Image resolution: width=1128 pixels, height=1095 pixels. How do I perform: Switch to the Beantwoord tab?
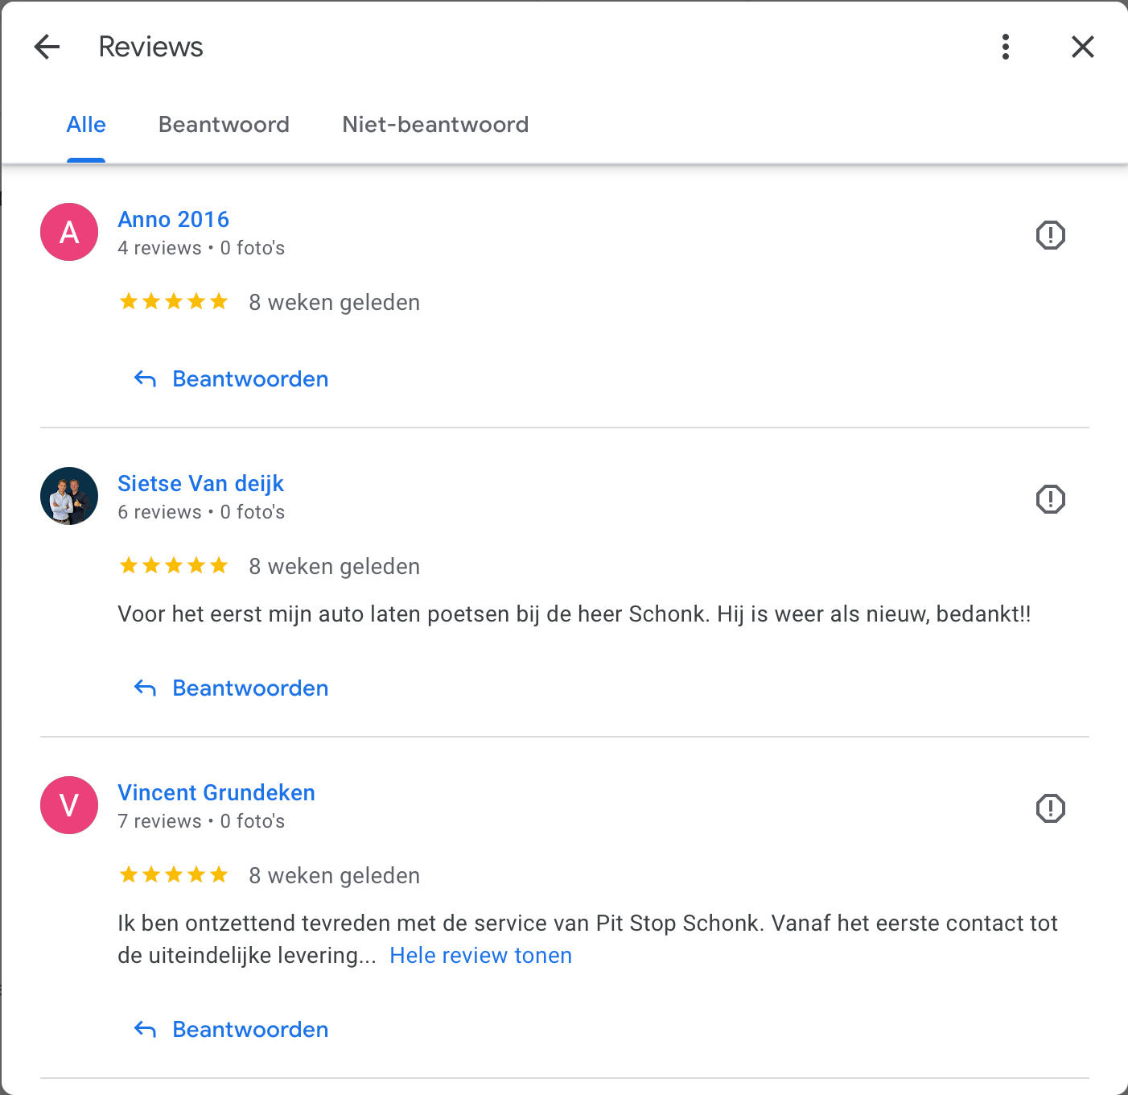224,125
